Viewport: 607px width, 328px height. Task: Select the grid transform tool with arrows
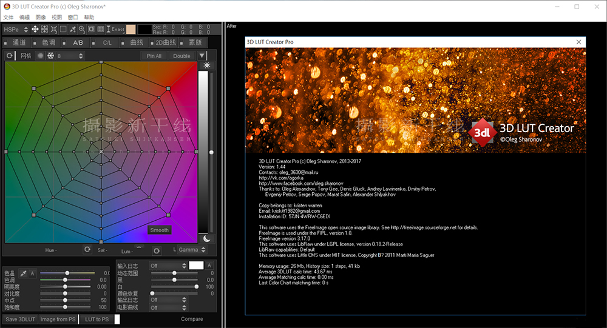pos(44,29)
